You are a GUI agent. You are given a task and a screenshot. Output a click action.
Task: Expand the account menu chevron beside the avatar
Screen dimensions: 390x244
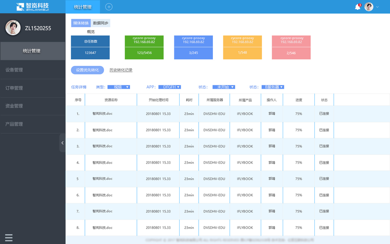377,7
